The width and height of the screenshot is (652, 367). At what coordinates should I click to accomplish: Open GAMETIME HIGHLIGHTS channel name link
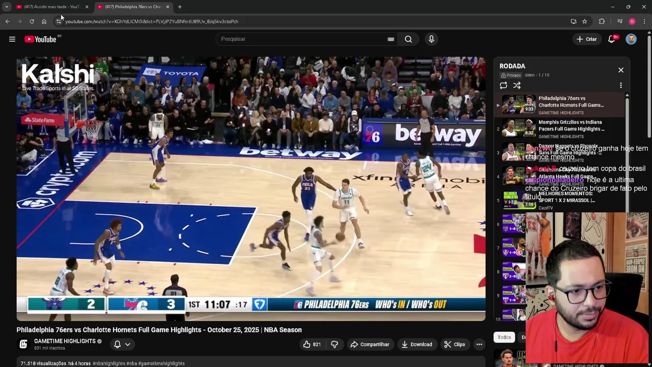[x=65, y=341]
